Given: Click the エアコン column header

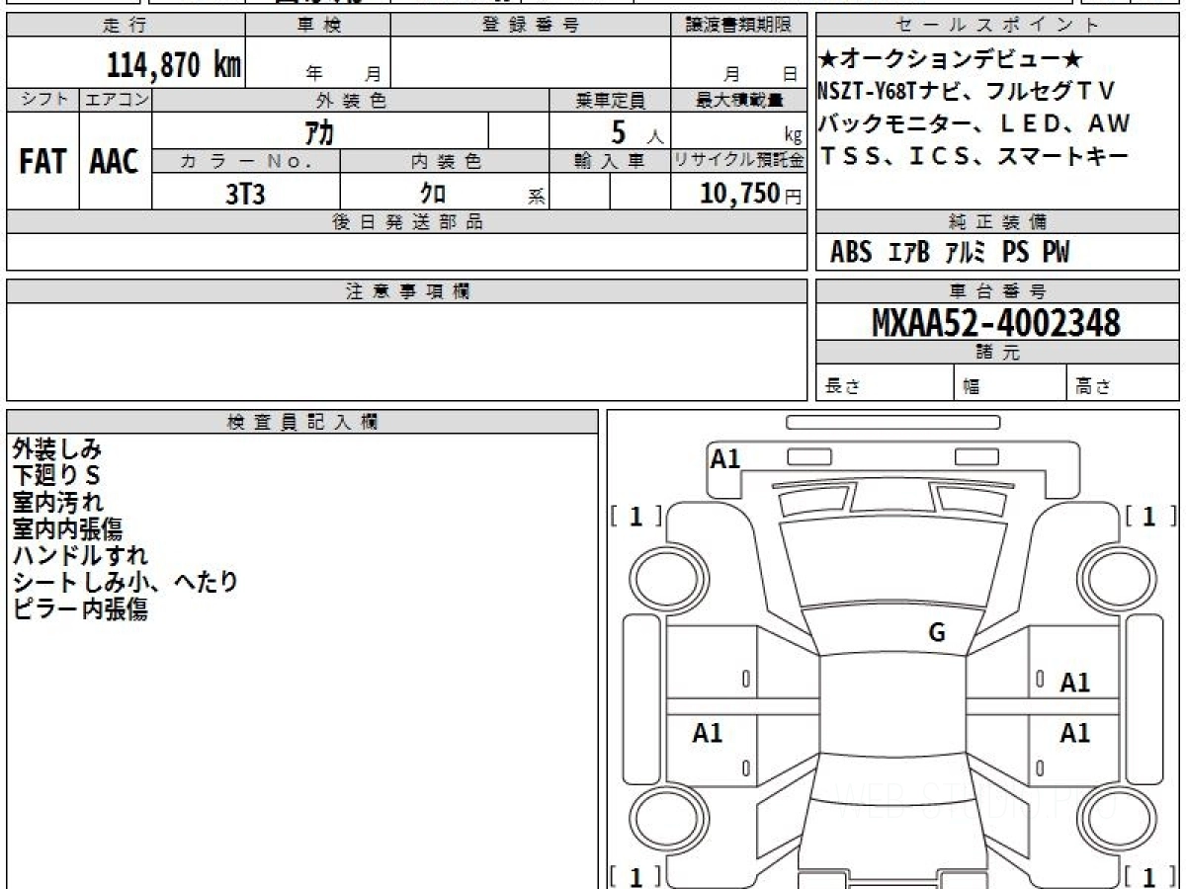Looking at the screenshot, I should click(116, 100).
